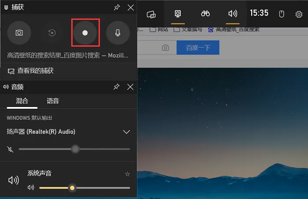
Task: Open the binoculars widget on Game Bar
Action: click(205, 14)
